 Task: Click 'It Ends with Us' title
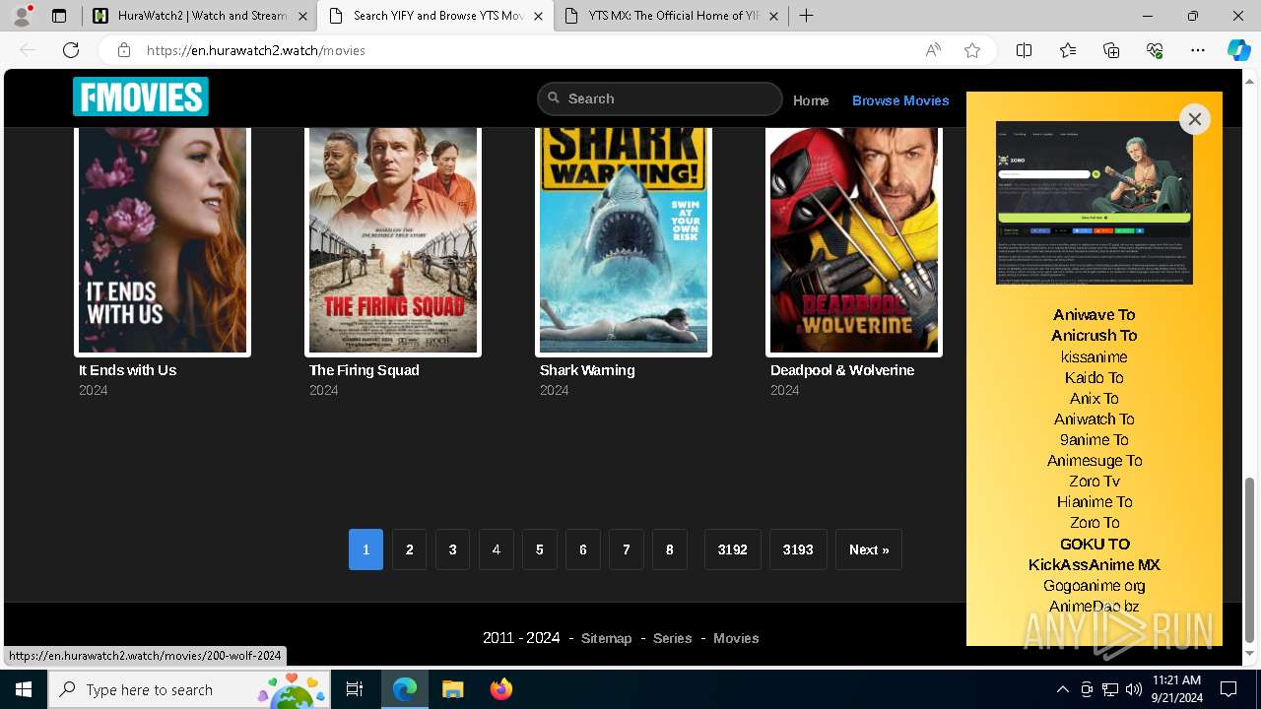point(127,370)
